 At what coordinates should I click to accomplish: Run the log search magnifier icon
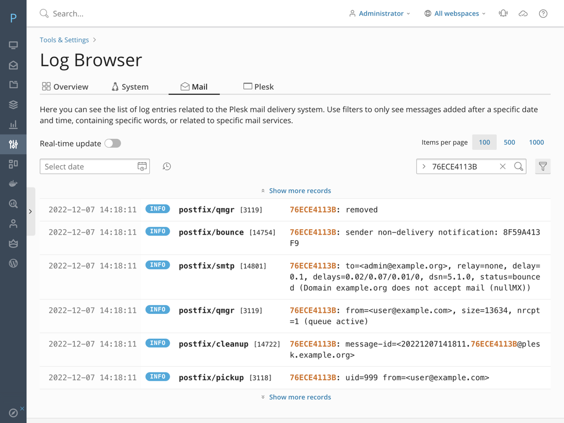coord(519,166)
